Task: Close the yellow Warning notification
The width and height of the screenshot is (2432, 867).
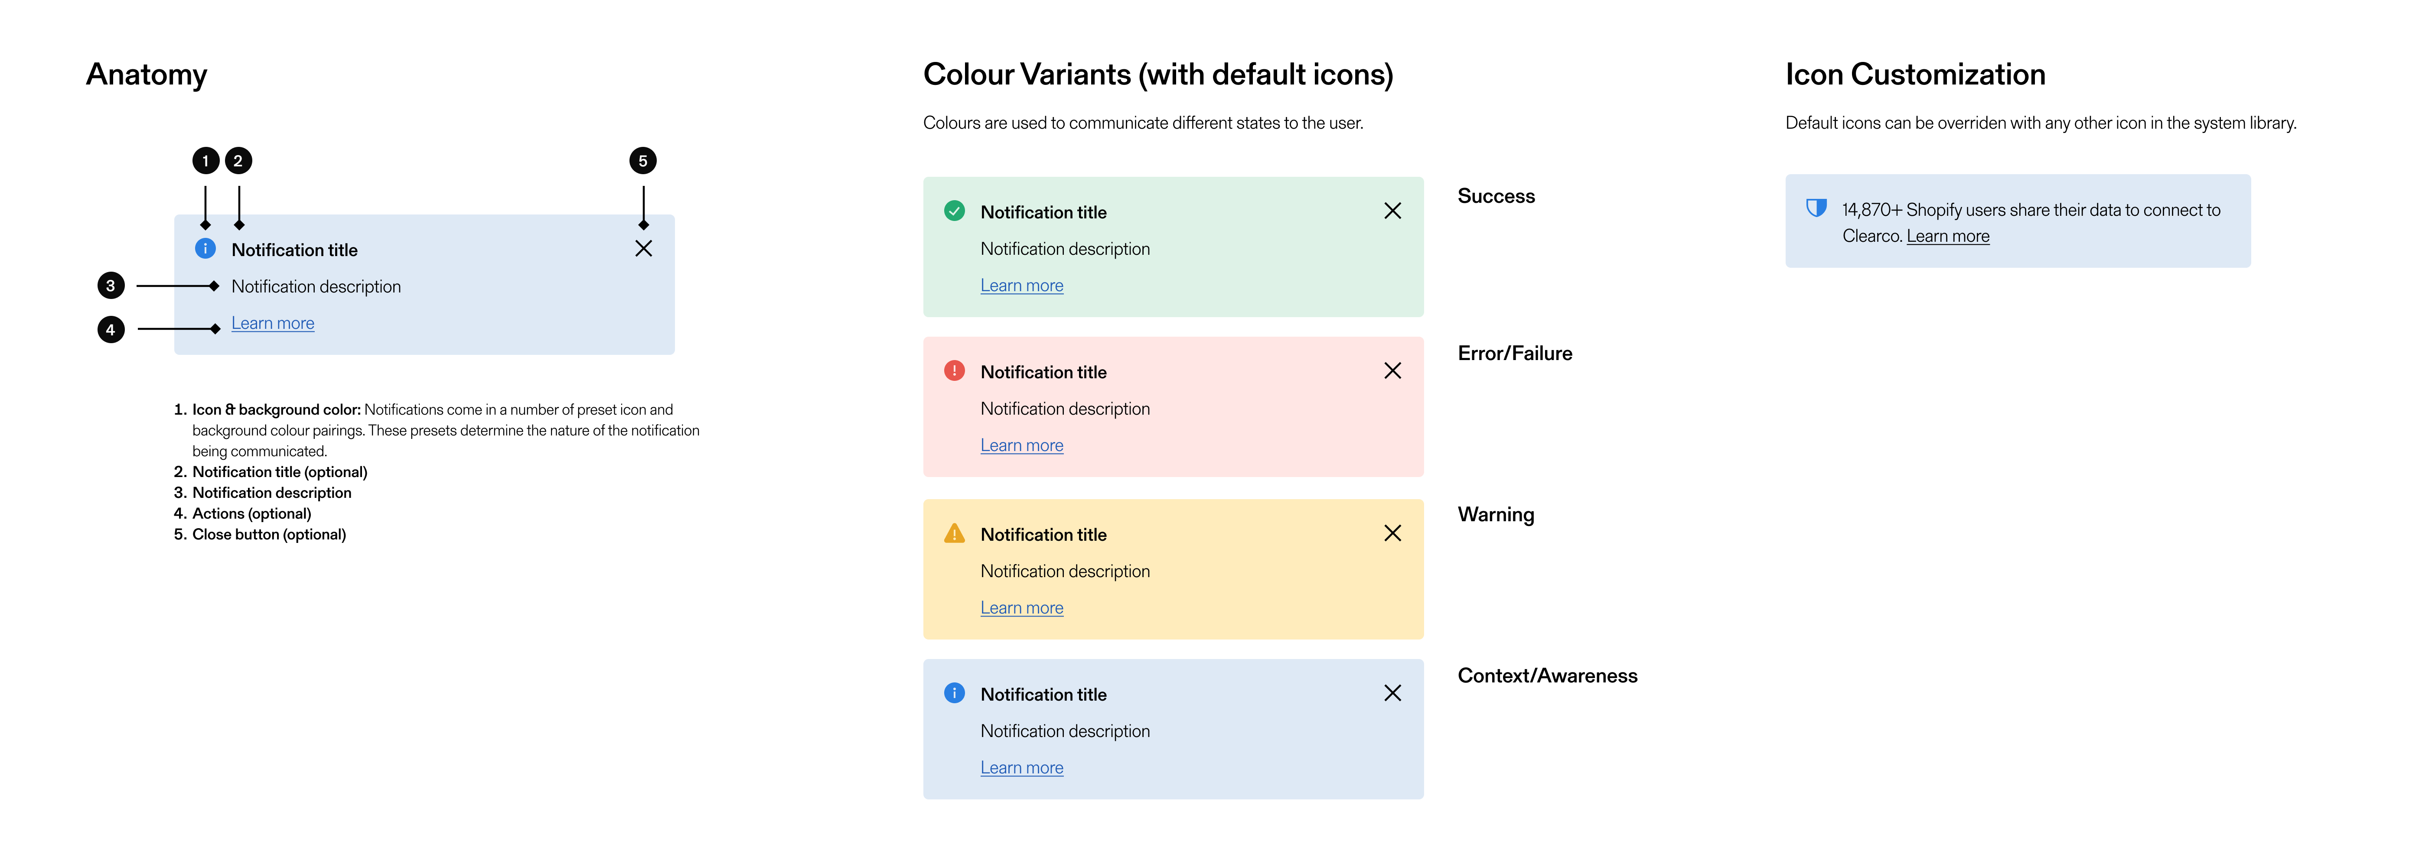Action: click(1392, 534)
